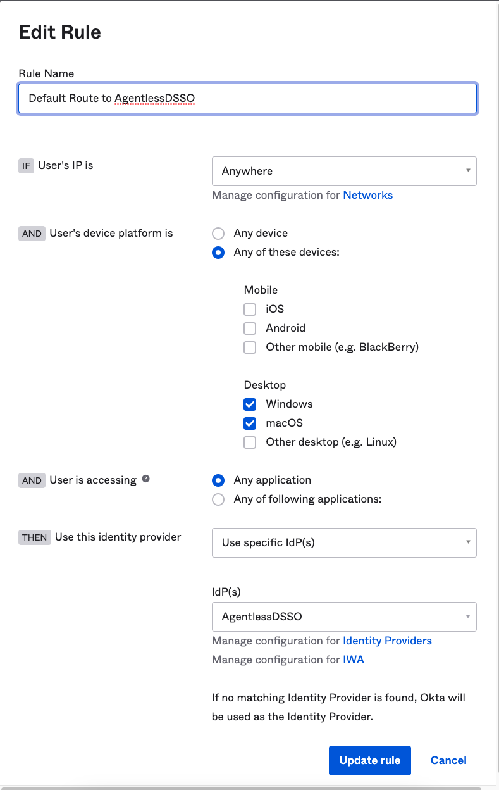Check the iOS checkbox
This screenshot has width=499, height=790.
[250, 310]
